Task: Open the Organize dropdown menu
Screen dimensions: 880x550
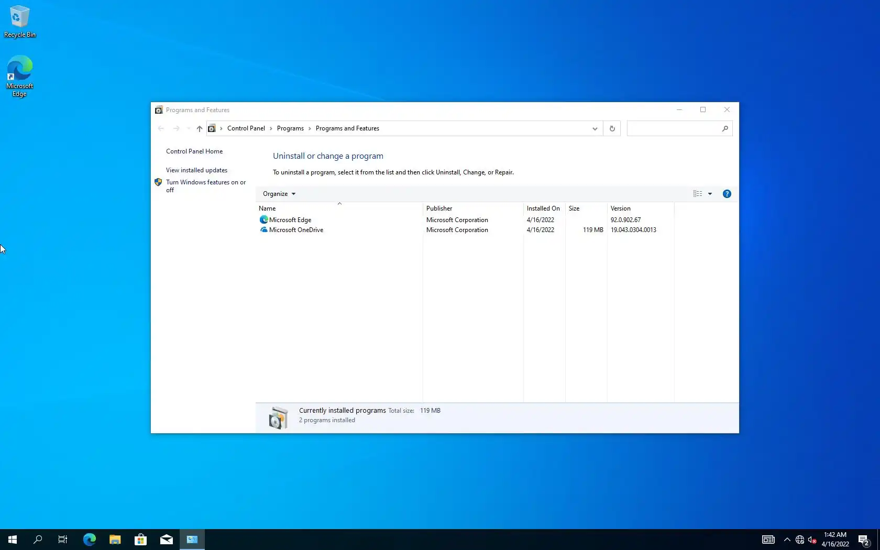Action: [x=279, y=194]
